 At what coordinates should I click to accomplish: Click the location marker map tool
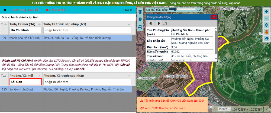point(140,19)
